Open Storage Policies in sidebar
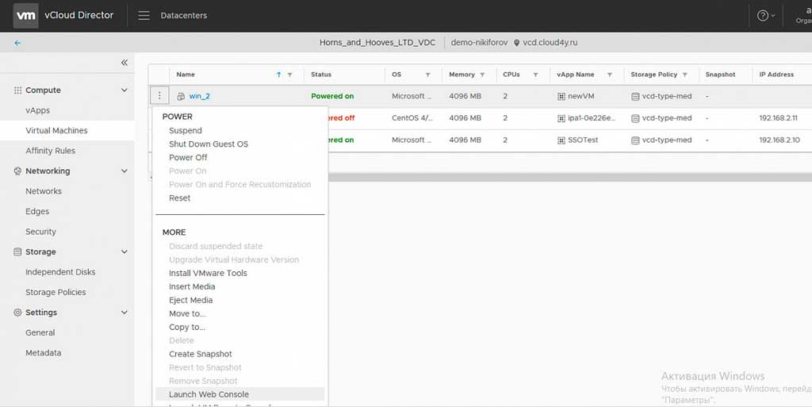This screenshot has height=407, width=812. coord(56,292)
